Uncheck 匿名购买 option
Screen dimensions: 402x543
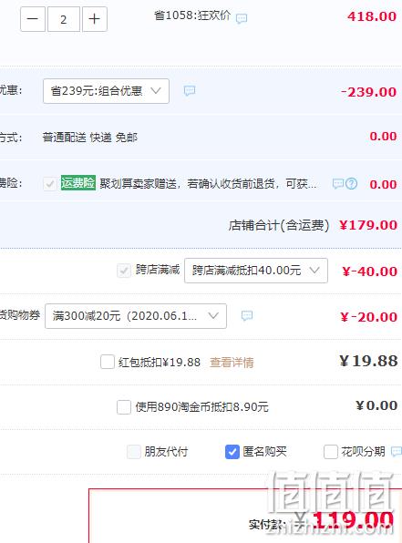(232, 452)
